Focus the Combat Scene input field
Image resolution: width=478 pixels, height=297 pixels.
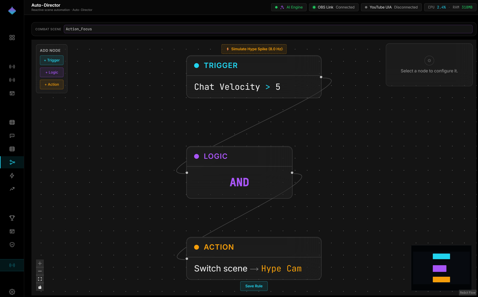click(x=268, y=29)
